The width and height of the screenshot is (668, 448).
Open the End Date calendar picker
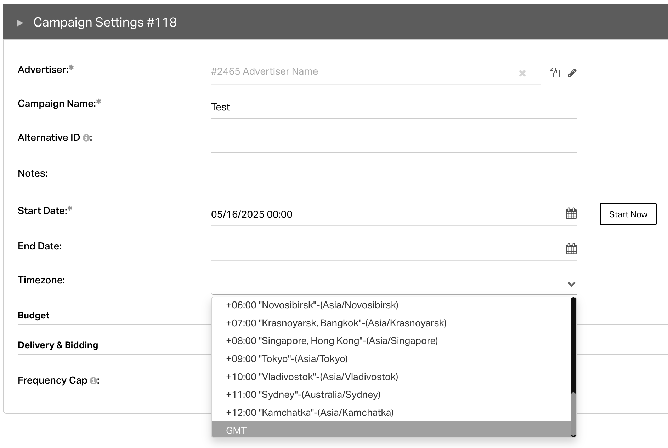[571, 249]
